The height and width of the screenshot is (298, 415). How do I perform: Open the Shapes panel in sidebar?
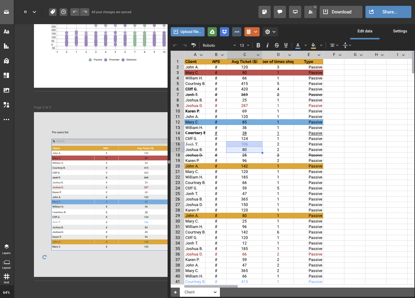(x=7, y=105)
